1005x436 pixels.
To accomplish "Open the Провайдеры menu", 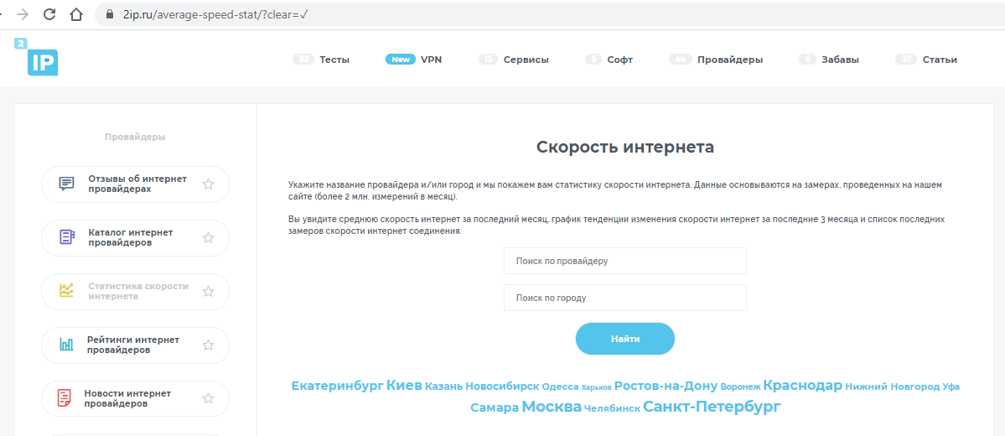I will [729, 60].
